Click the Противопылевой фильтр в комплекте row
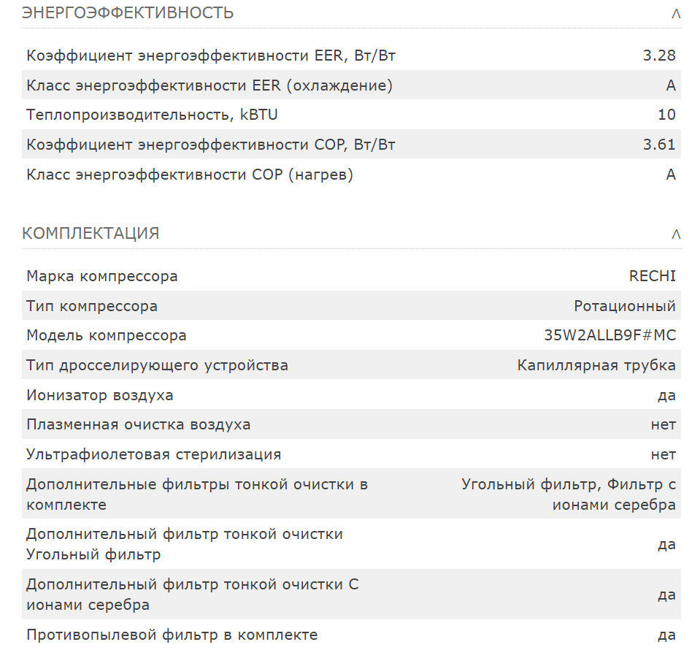The height and width of the screenshot is (650, 700). [351, 635]
